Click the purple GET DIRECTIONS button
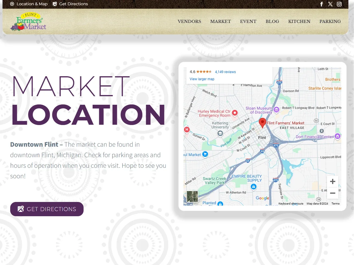The width and height of the screenshot is (354, 265). [x=47, y=209]
